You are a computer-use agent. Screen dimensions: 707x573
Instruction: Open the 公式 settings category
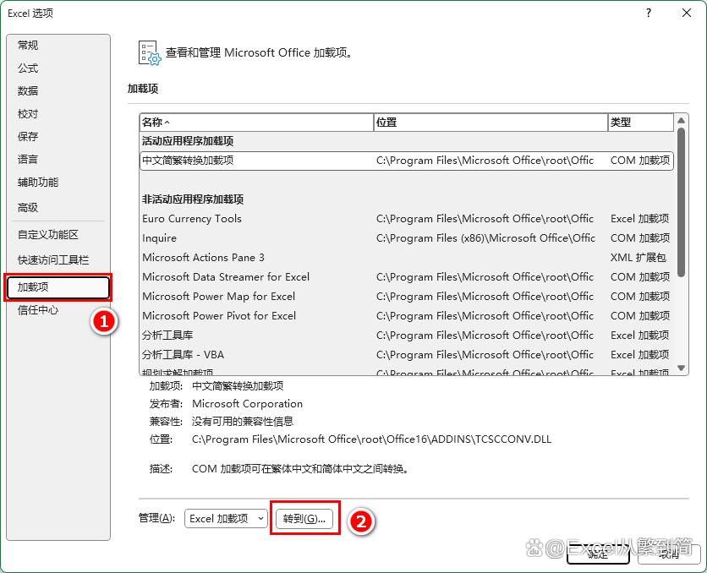(29, 68)
